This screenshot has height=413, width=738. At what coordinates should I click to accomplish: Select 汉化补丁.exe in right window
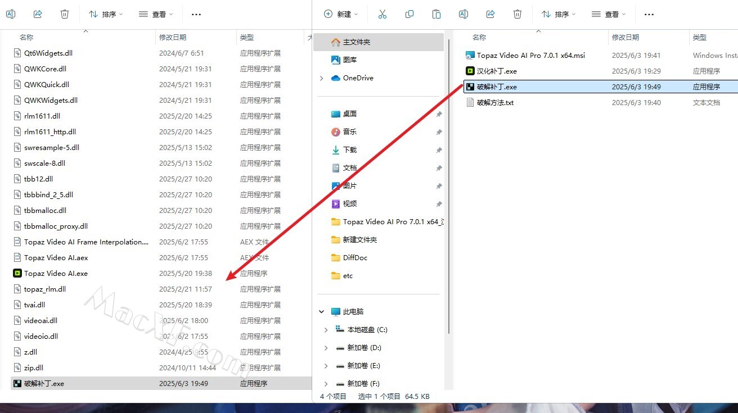[491, 71]
